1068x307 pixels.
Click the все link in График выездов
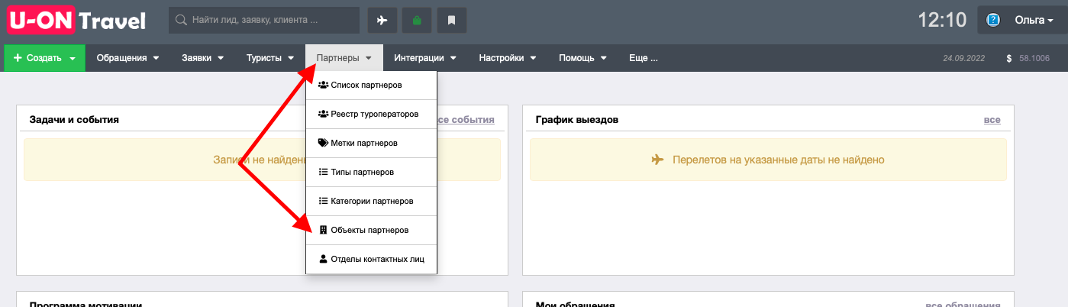pos(992,120)
